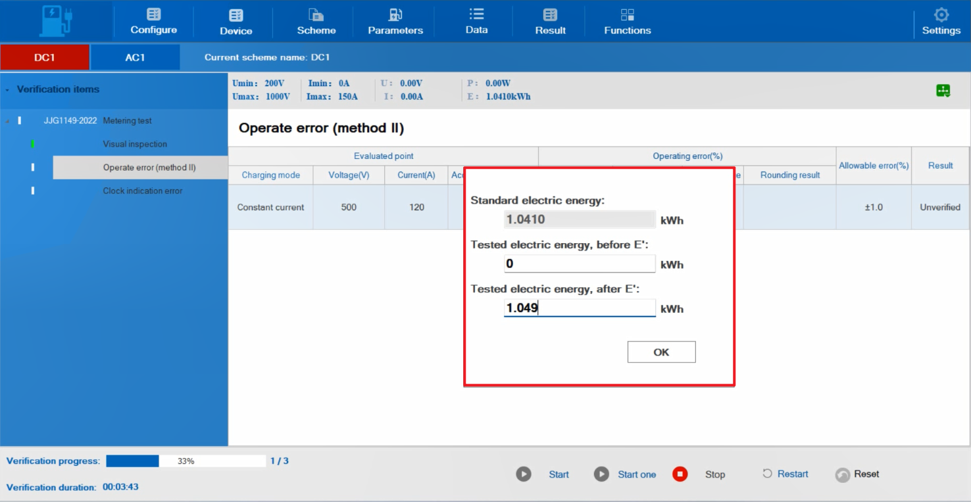Select Clock indication error item
The image size is (971, 502).
click(142, 191)
